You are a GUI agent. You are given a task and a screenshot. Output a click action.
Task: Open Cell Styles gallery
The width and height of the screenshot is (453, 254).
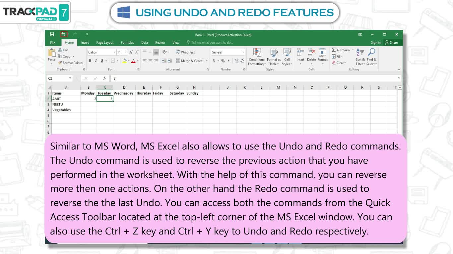coord(287,57)
